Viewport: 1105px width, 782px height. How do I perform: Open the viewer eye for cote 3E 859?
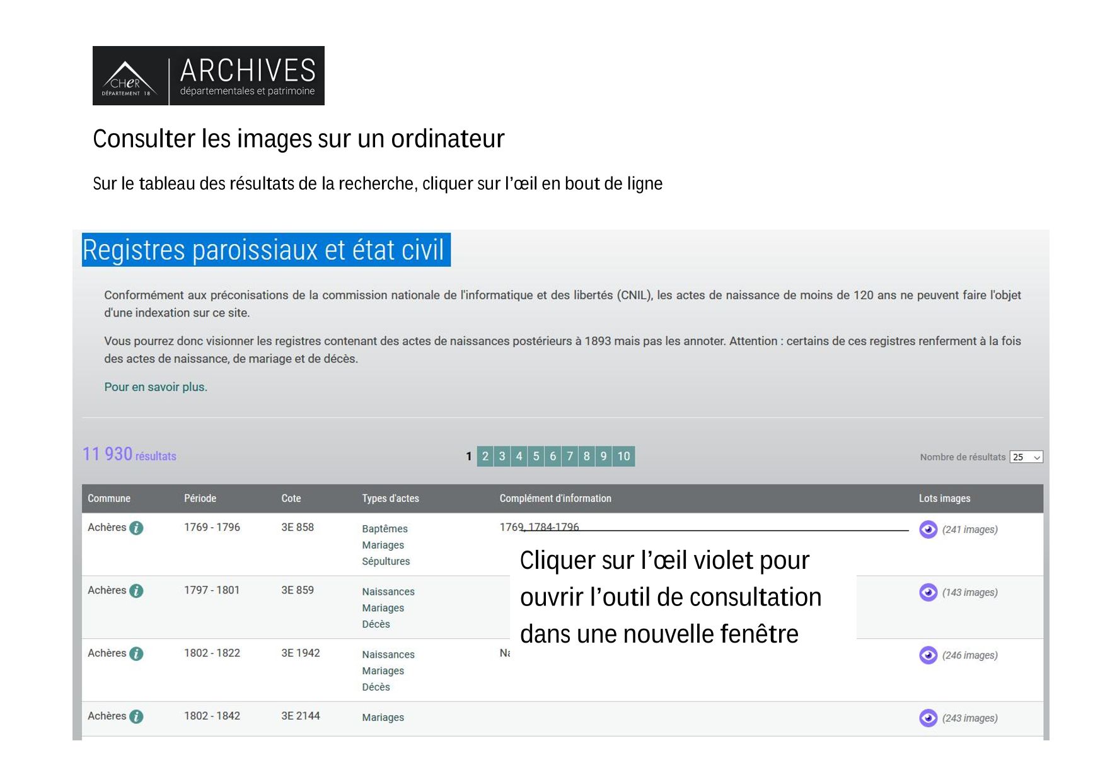click(x=928, y=592)
